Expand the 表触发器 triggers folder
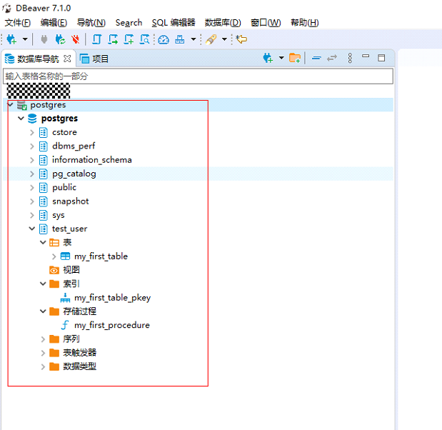Viewport: 442px width, 430px height. click(43, 353)
